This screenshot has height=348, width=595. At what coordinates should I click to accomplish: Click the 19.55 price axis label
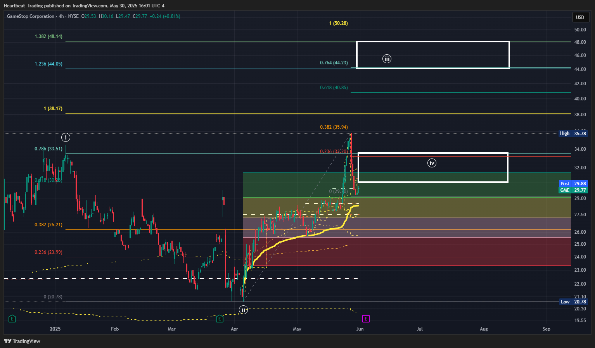[580, 320]
